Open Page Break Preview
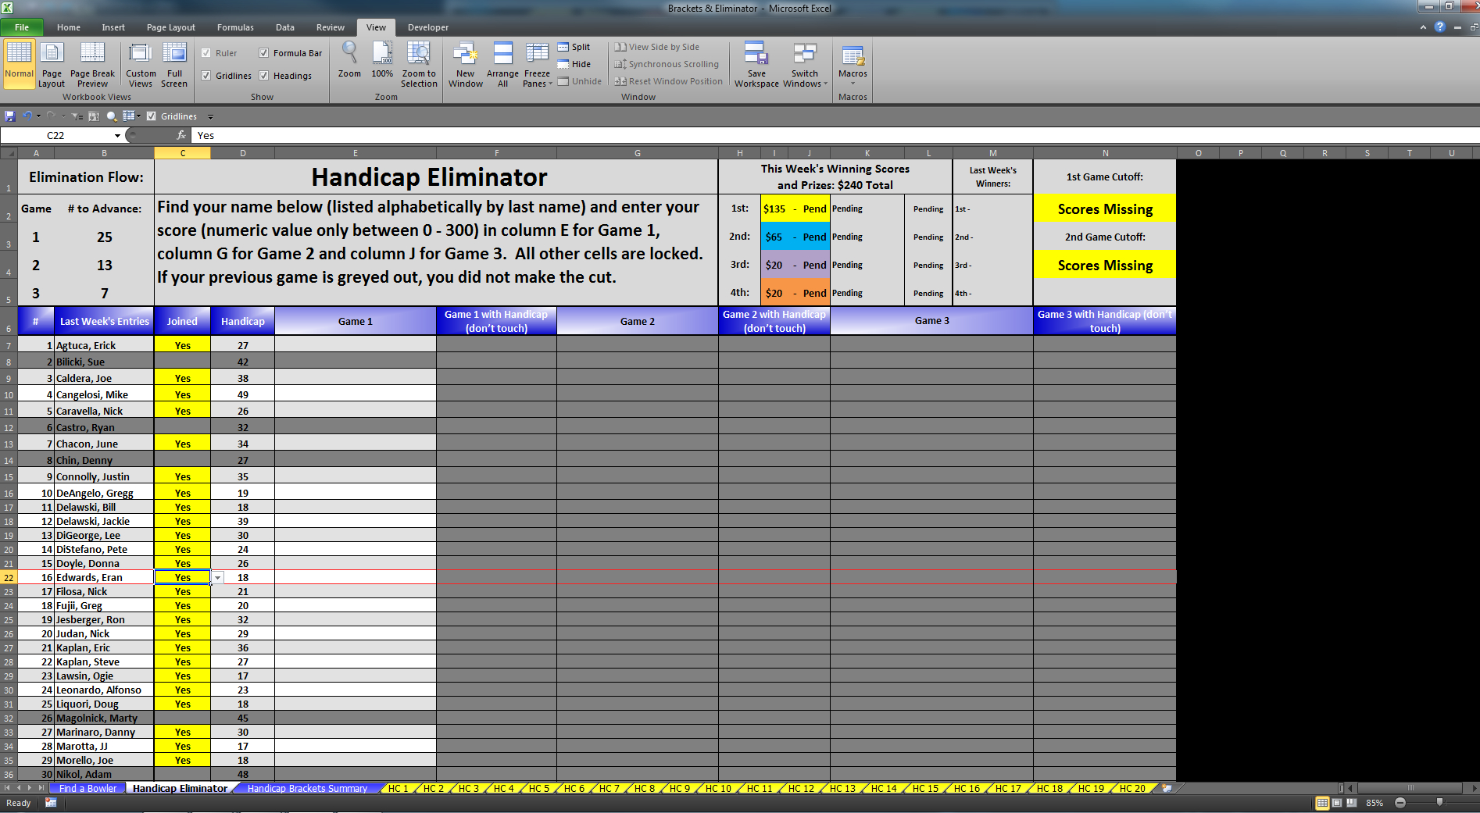The image size is (1480, 813). click(x=92, y=64)
